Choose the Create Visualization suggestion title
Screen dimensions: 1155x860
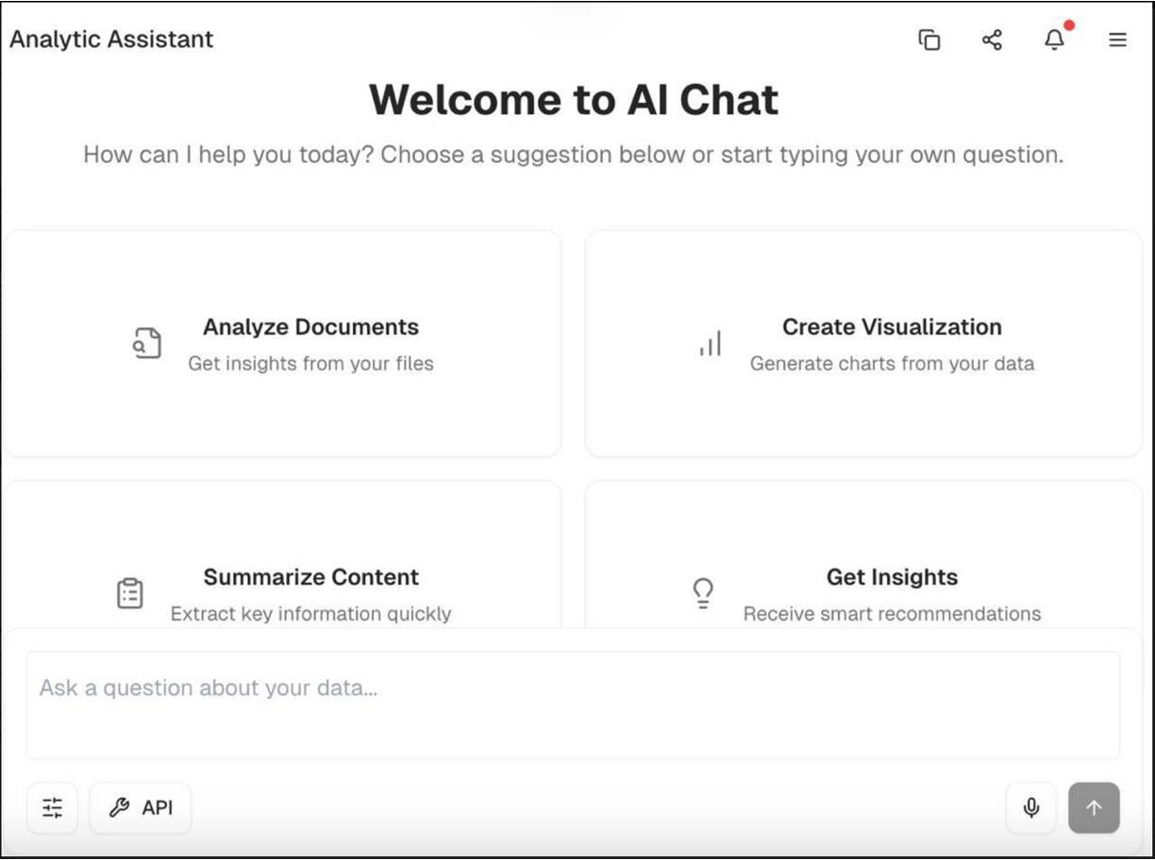[892, 327]
